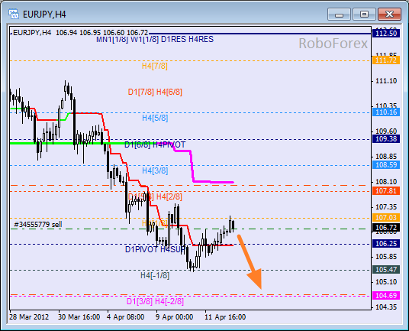Select the current price 106.72 tag
The image size is (409, 331).
pos(386,228)
